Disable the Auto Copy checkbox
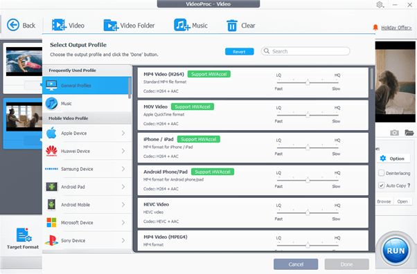This screenshot has height=274, width=417. point(382,185)
